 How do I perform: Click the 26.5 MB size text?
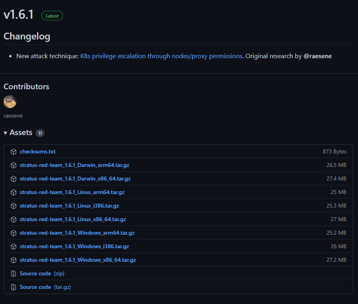click(x=336, y=165)
